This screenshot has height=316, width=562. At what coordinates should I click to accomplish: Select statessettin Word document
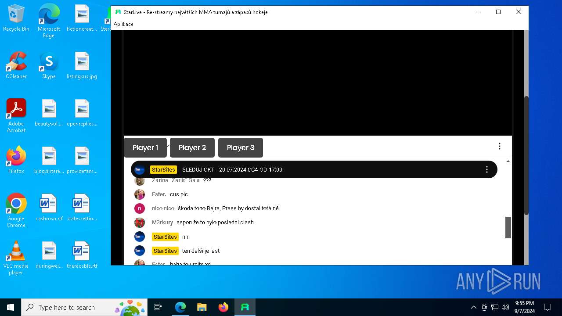82,208
